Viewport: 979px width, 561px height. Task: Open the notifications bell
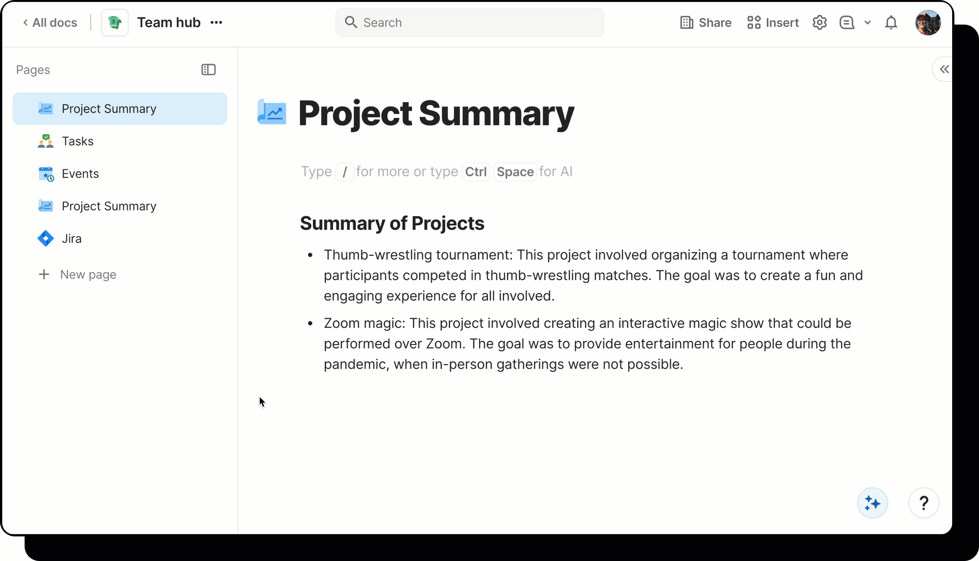pos(891,23)
